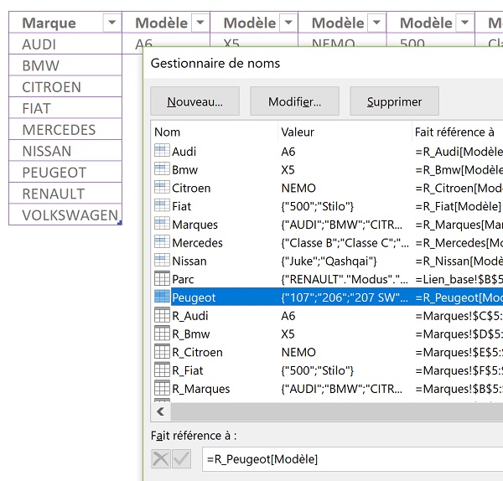This screenshot has width=503, height=481.
Task: Click the VOLKSWAGEN cell in the spreadsheet
Action: 65,215
